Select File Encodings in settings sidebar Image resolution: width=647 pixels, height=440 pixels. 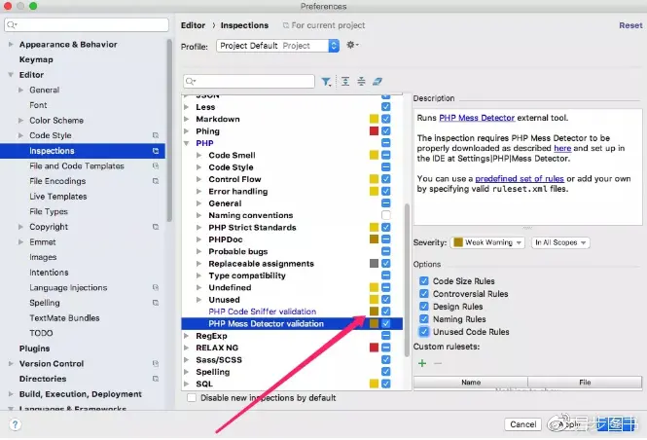[x=57, y=181]
